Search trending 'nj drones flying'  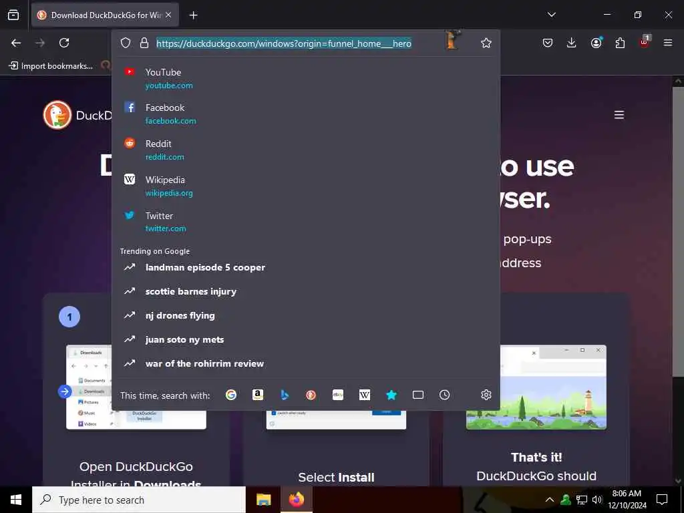tap(305, 315)
